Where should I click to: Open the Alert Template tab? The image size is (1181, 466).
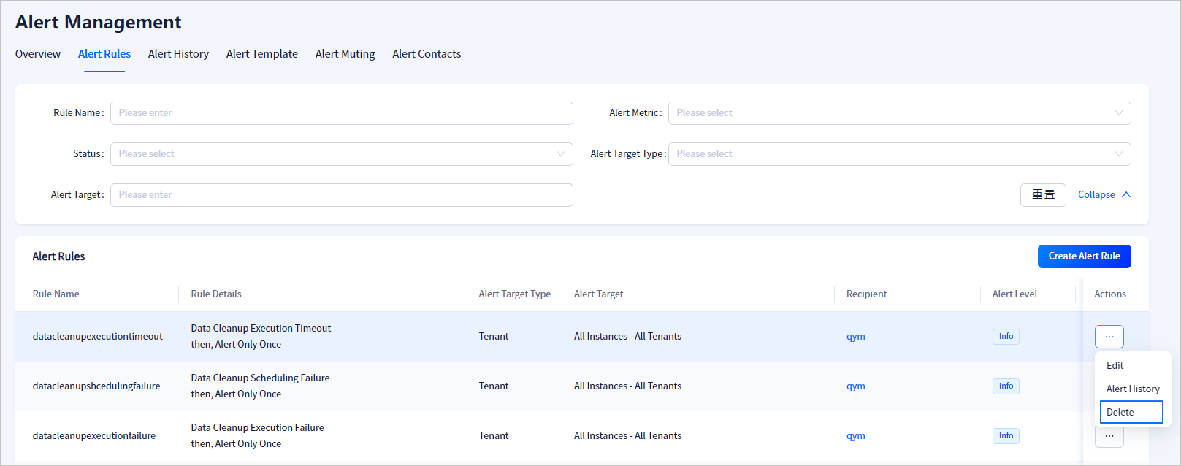(x=261, y=54)
